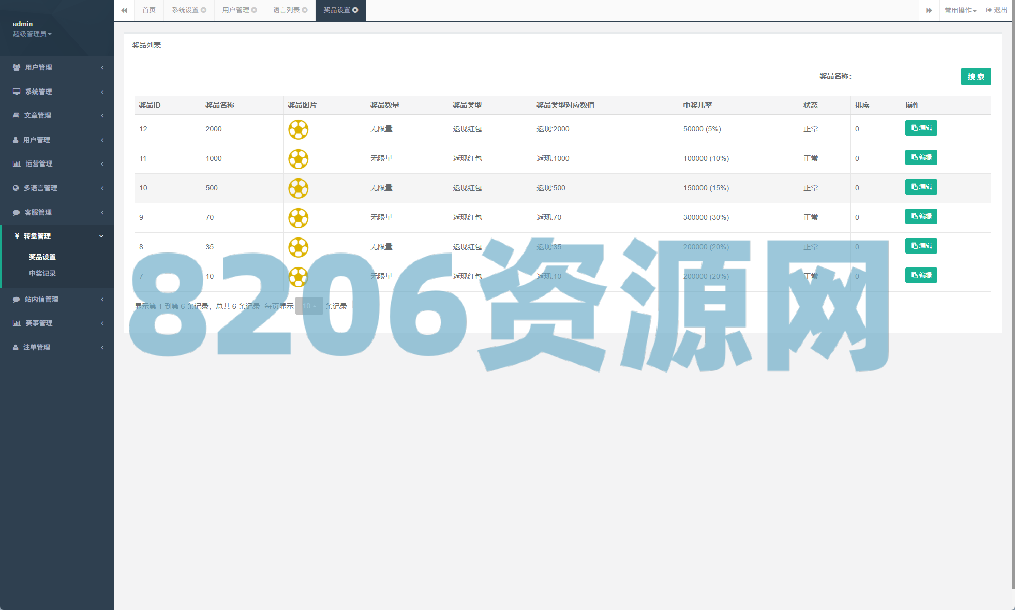Expand the 客服管理 menu
Viewport: 1015px width, 610px height.
tap(57, 212)
